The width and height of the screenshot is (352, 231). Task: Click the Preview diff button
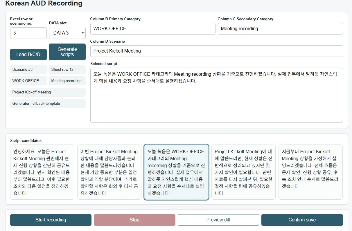pos(218,220)
